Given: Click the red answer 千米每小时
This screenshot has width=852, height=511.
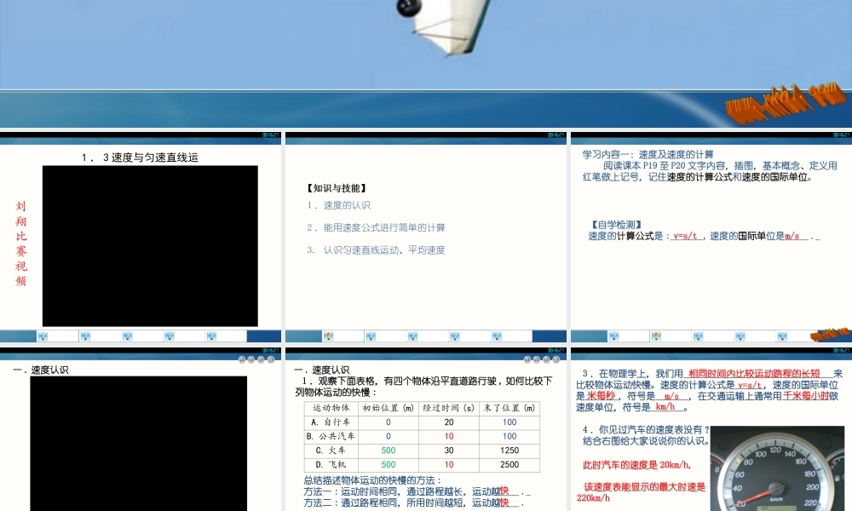Looking at the screenshot, I should (x=806, y=396).
